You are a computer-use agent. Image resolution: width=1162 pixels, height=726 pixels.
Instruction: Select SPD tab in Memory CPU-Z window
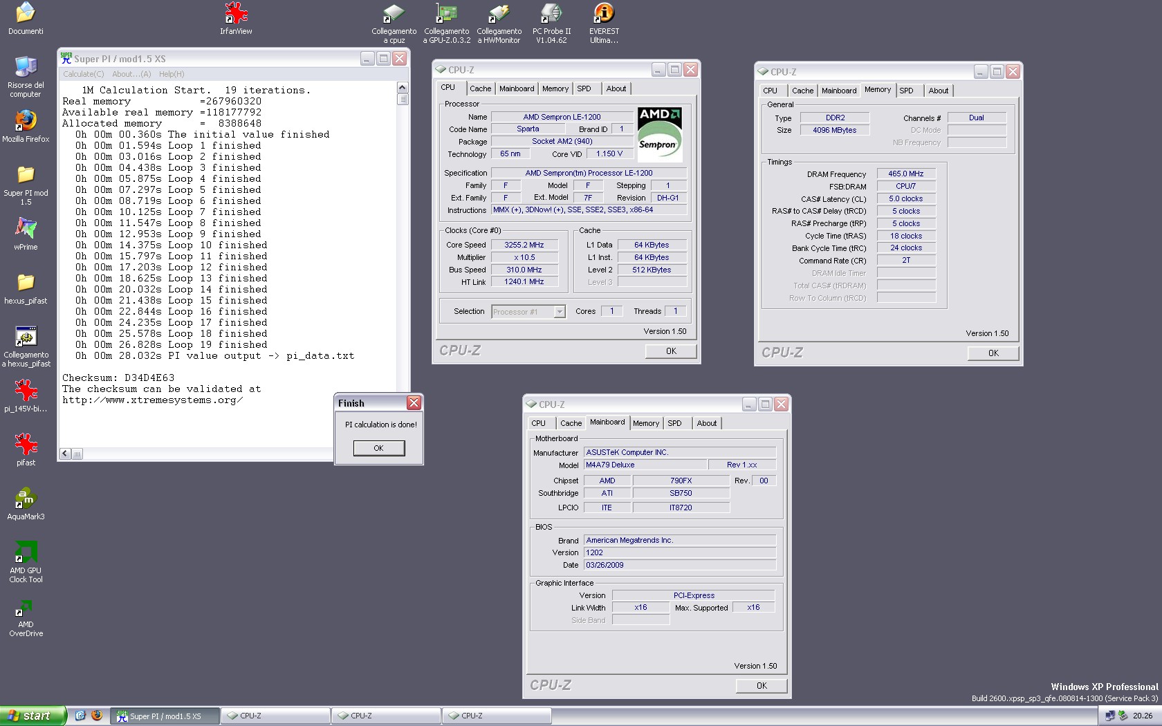tap(907, 91)
